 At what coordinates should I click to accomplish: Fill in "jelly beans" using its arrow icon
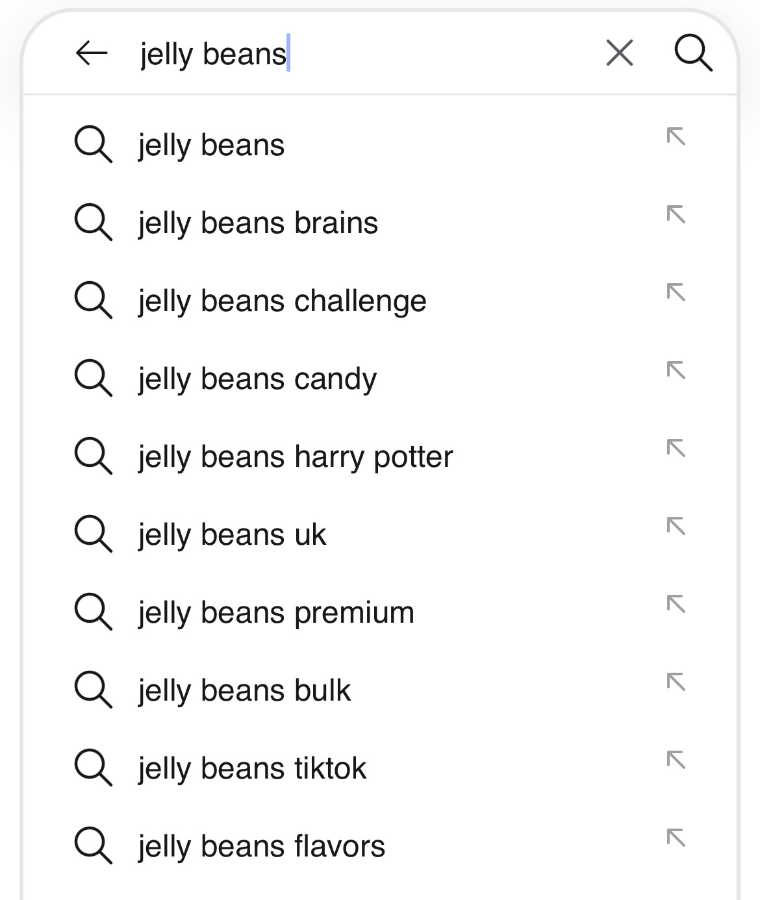tap(676, 137)
